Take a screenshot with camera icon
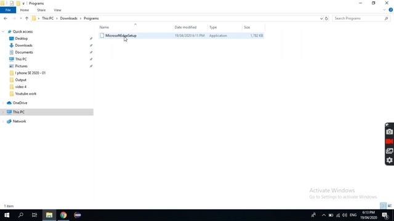This screenshot has width=394, height=221. 390,132
